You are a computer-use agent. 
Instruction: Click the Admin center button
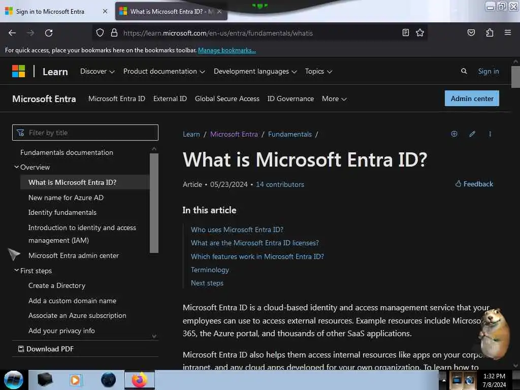(x=472, y=99)
